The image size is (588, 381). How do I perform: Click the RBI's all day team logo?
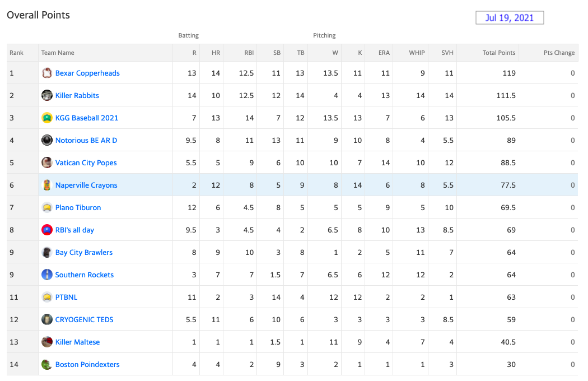(47, 230)
